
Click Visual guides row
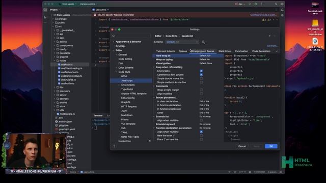click(188, 64)
